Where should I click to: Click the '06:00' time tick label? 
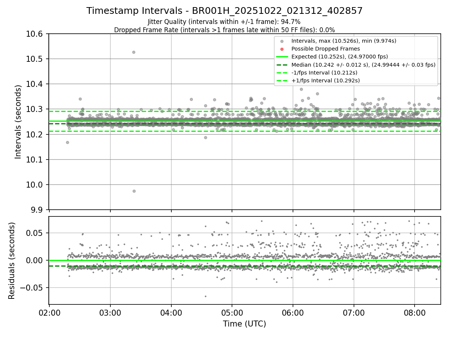point(293,313)
